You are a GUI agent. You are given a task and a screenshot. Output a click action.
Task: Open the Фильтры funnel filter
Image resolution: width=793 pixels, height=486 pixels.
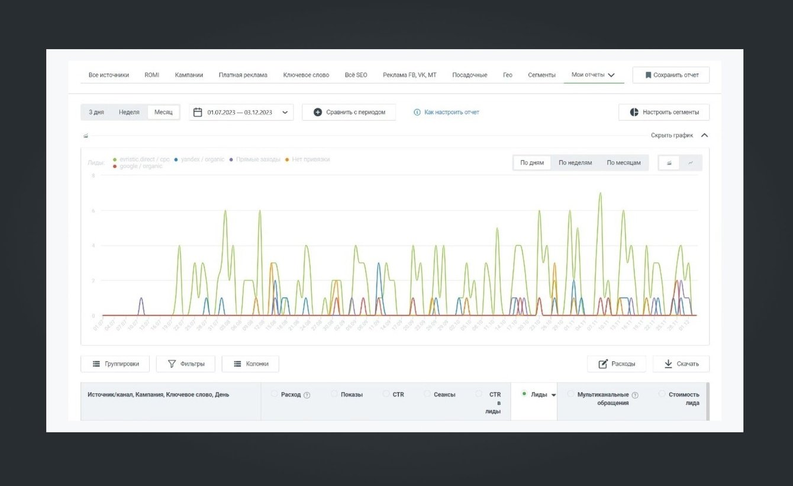point(172,364)
